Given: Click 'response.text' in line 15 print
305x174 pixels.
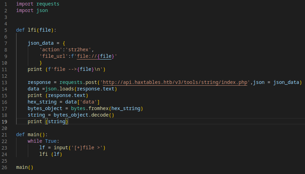Looking at the screenshot, I should point(66,95).
